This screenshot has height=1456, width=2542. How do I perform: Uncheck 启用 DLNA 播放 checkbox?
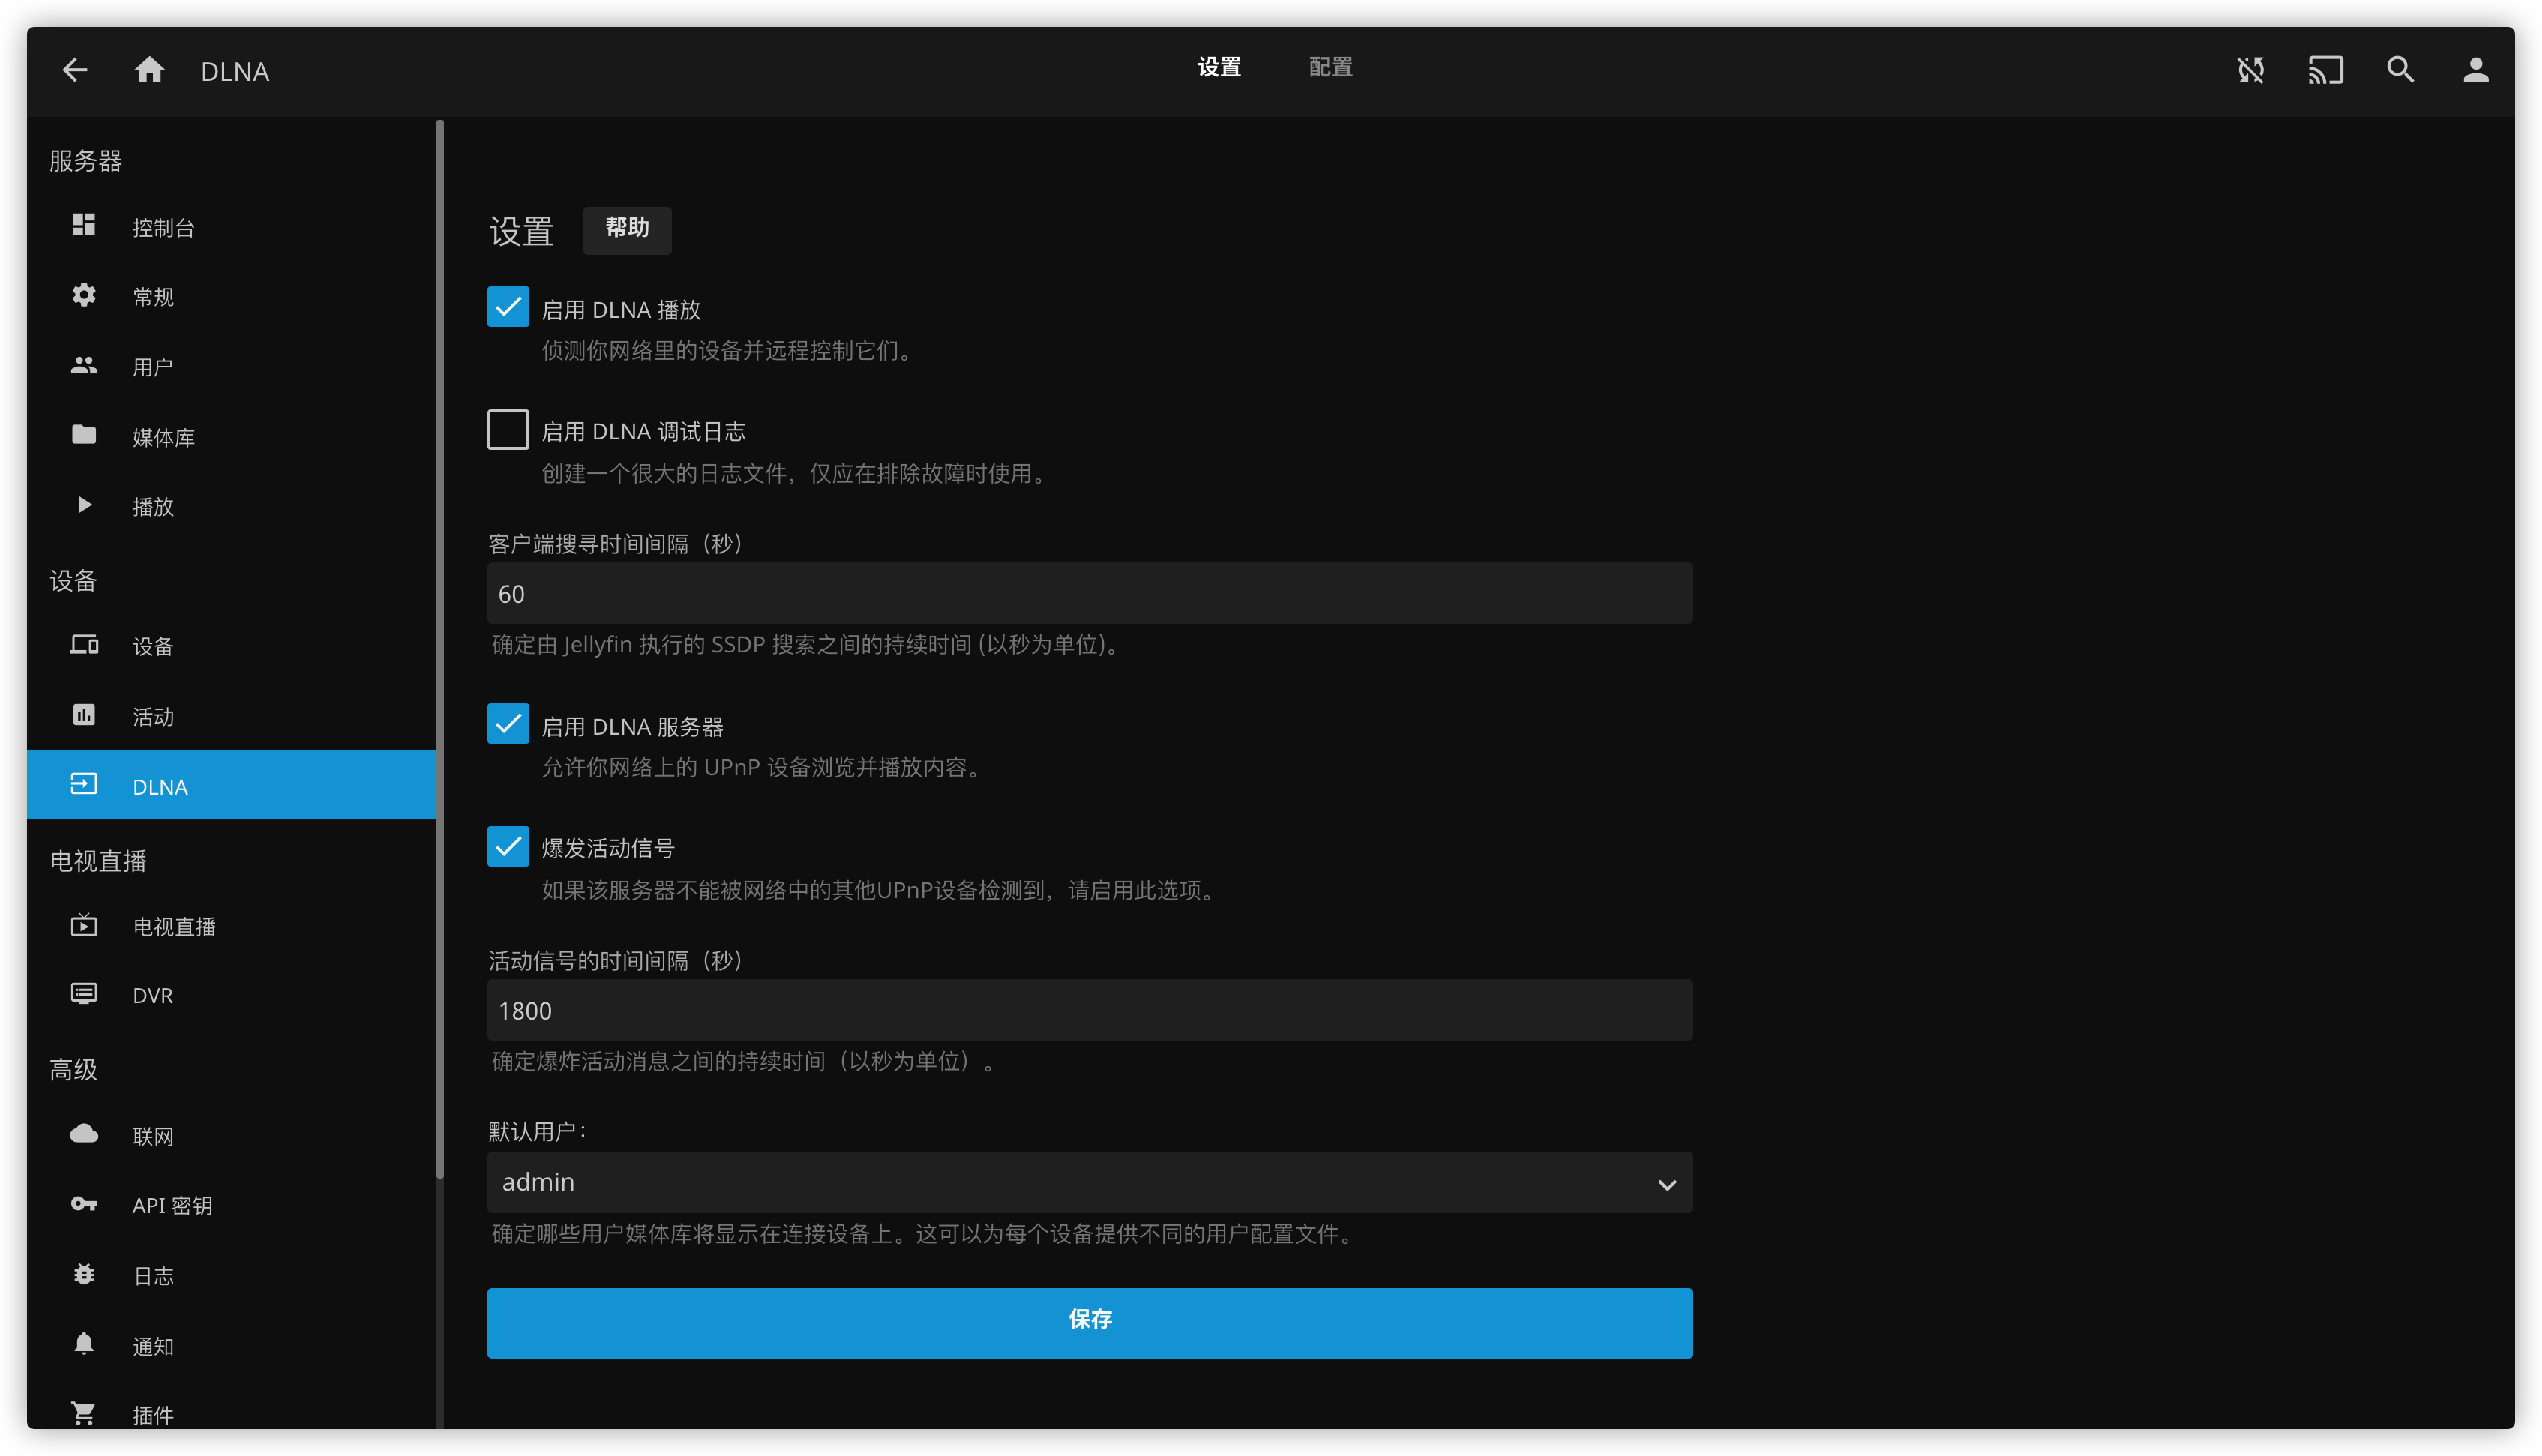click(508, 307)
